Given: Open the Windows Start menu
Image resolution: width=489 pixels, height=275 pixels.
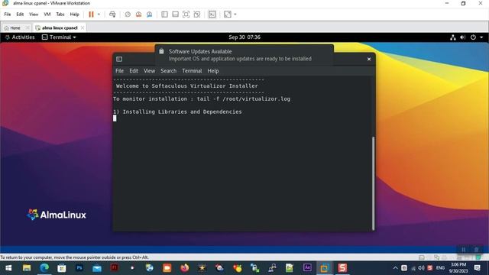Looking at the screenshot, I should click(x=8, y=268).
